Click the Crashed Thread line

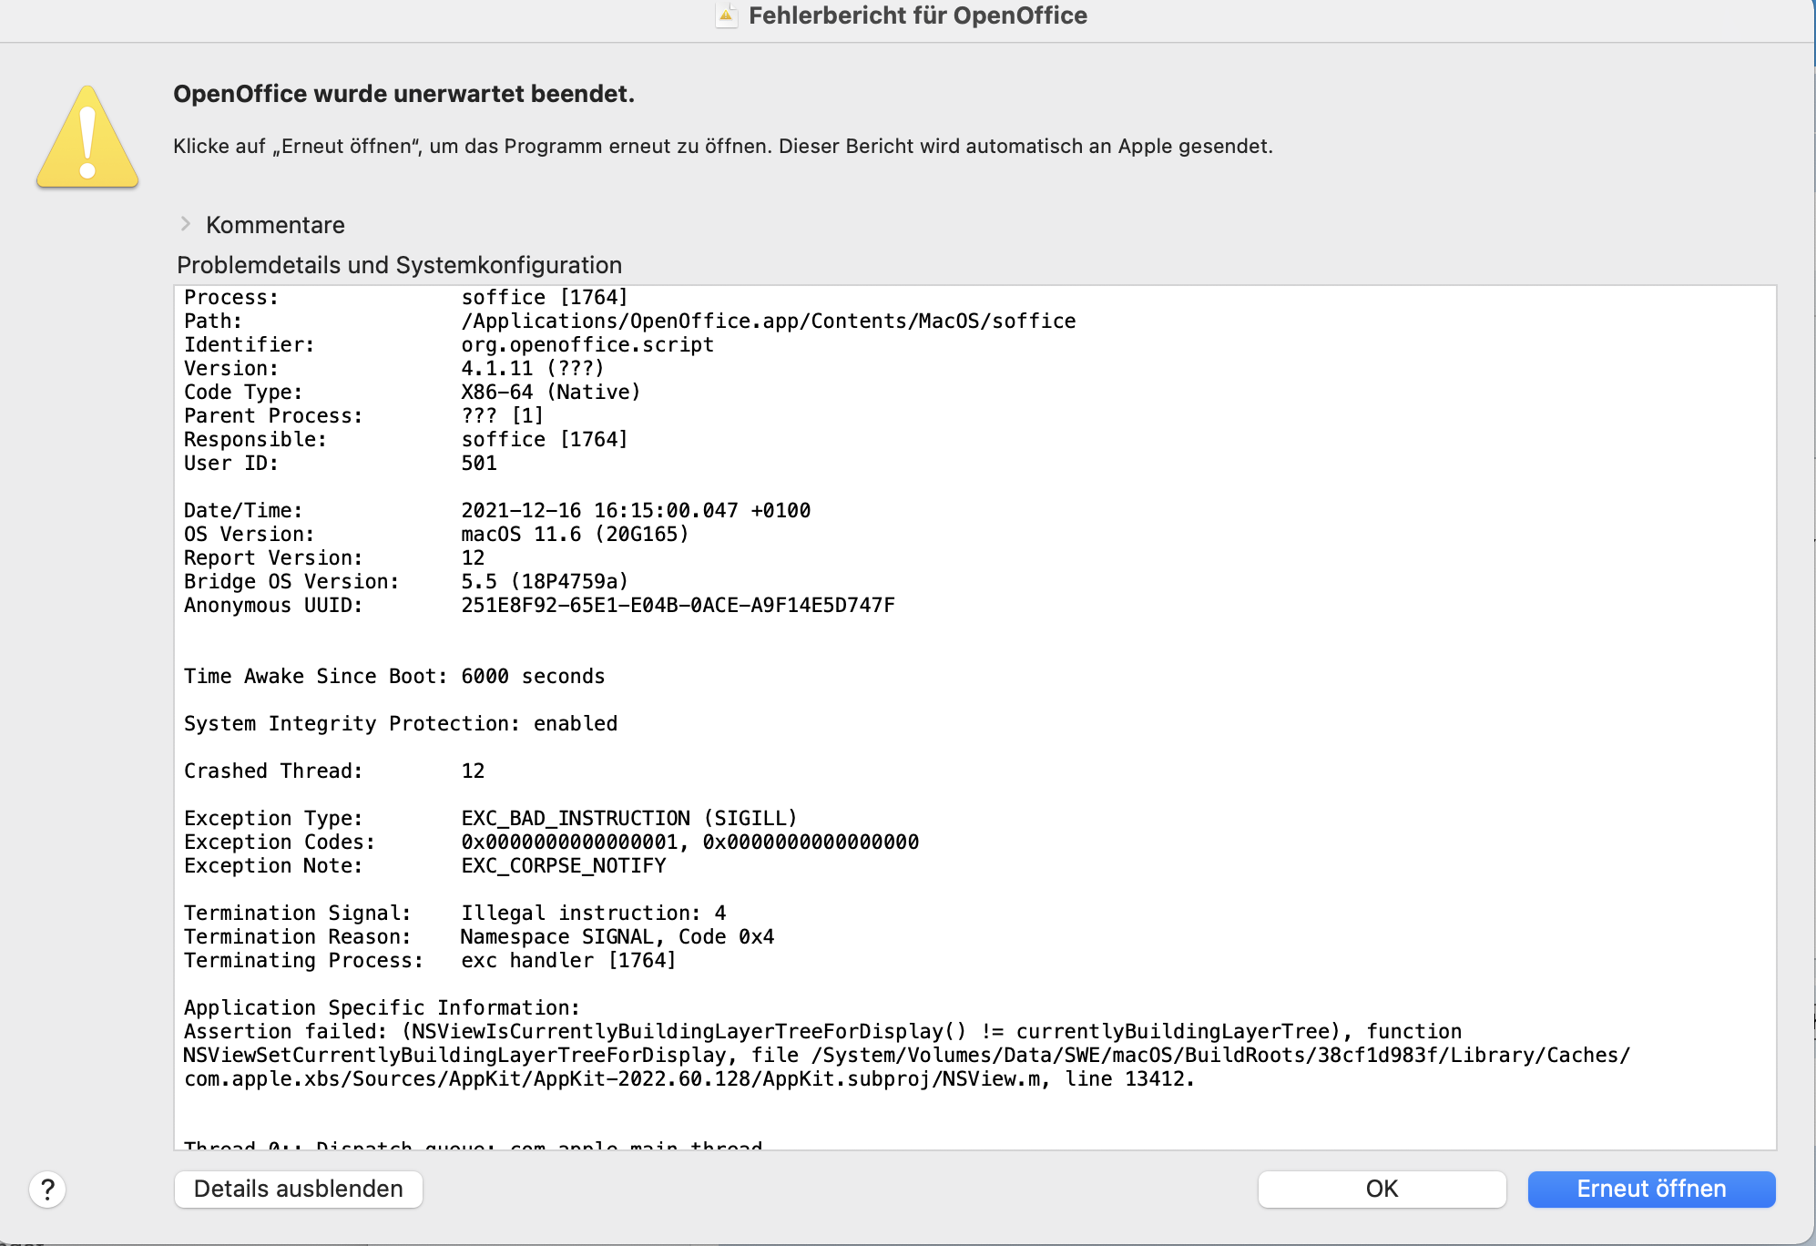(333, 771)
